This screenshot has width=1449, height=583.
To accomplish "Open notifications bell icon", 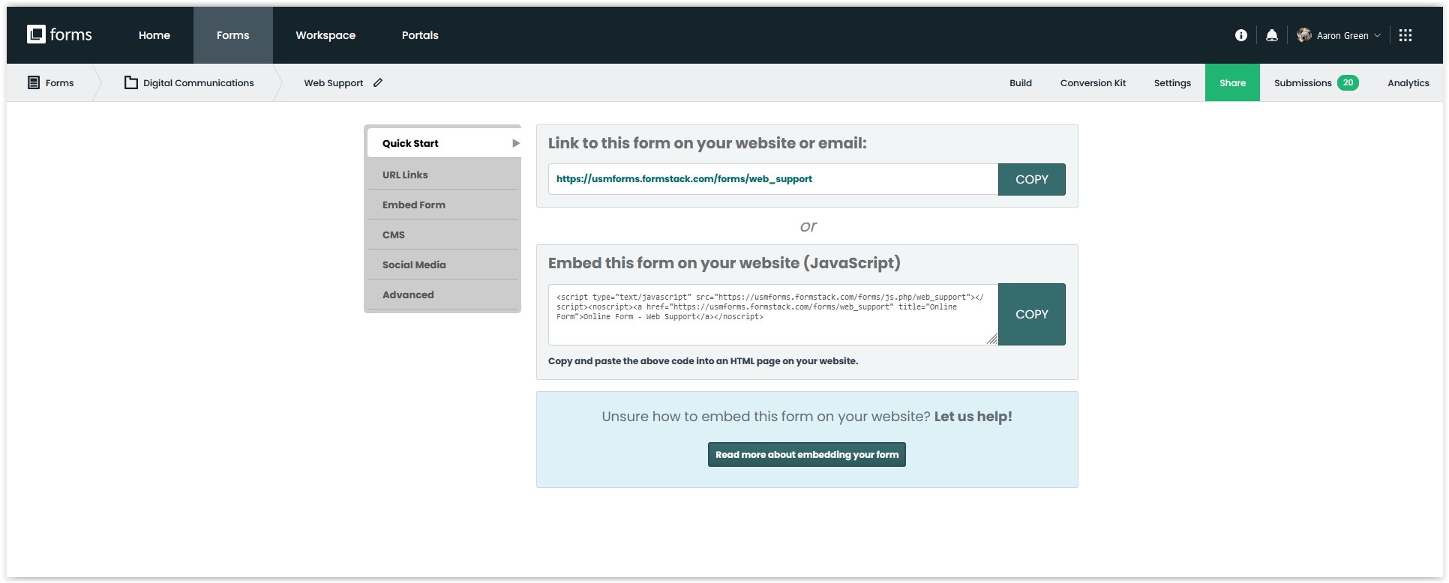I will point(1272,35).
